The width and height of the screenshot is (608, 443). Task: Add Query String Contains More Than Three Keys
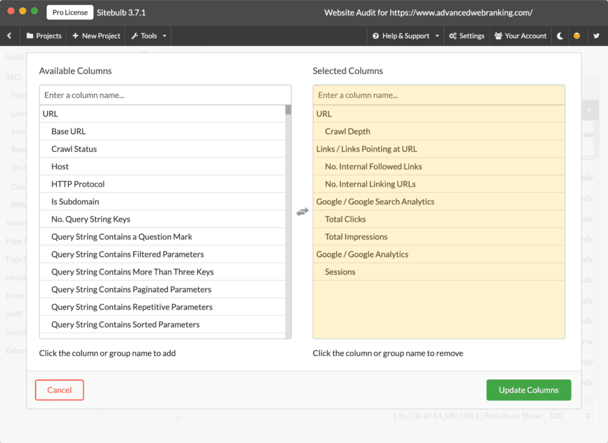click(162, 271)
